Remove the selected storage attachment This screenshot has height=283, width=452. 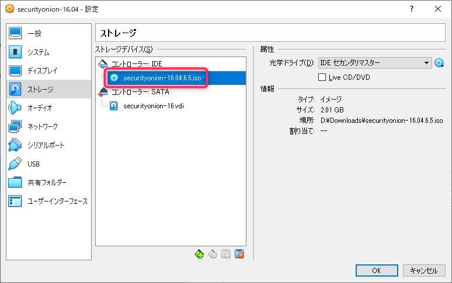coord(239,254)
